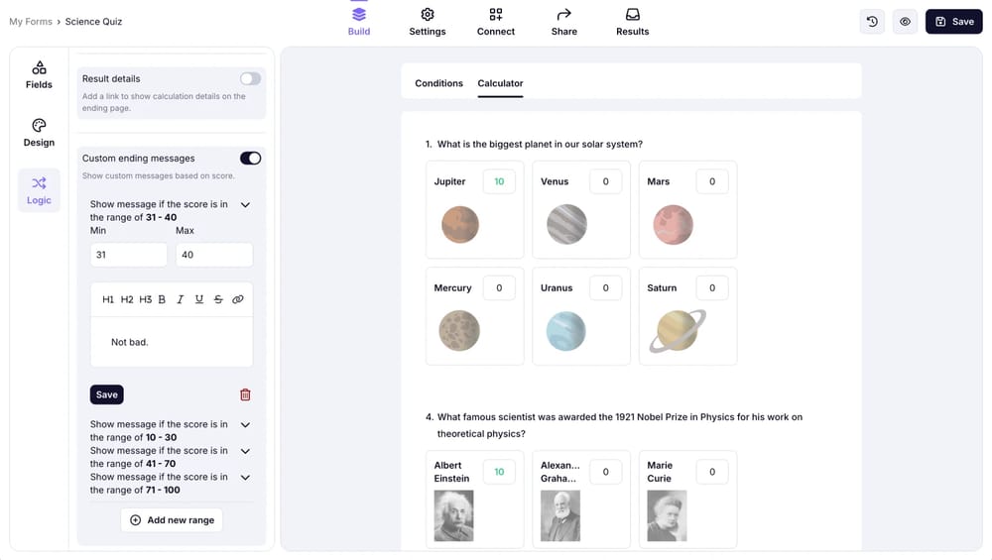
Task: Collapse the 31 - 40 range message
Action: pyautogui.click(x=245, y=205)
